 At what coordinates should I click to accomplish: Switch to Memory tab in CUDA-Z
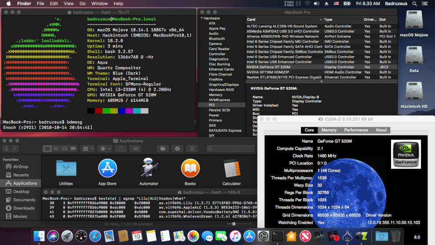coord(329,130)
